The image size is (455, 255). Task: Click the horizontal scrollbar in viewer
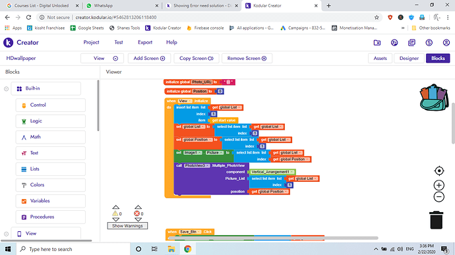coord(273,238)
